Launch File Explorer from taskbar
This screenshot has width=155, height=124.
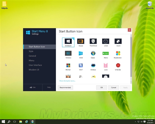[21, 122]
